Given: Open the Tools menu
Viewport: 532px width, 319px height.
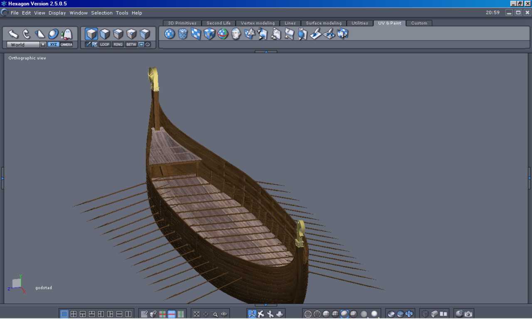Looking at the screenshot, I should click(122, 13).
